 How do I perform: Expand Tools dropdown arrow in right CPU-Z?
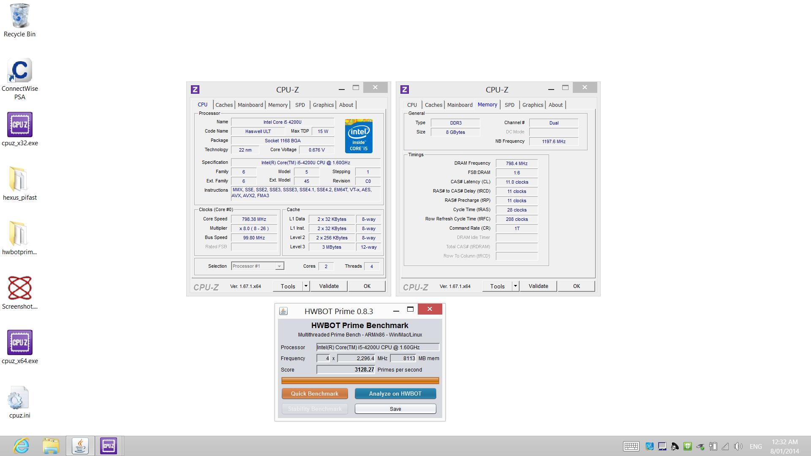(515, 286)
